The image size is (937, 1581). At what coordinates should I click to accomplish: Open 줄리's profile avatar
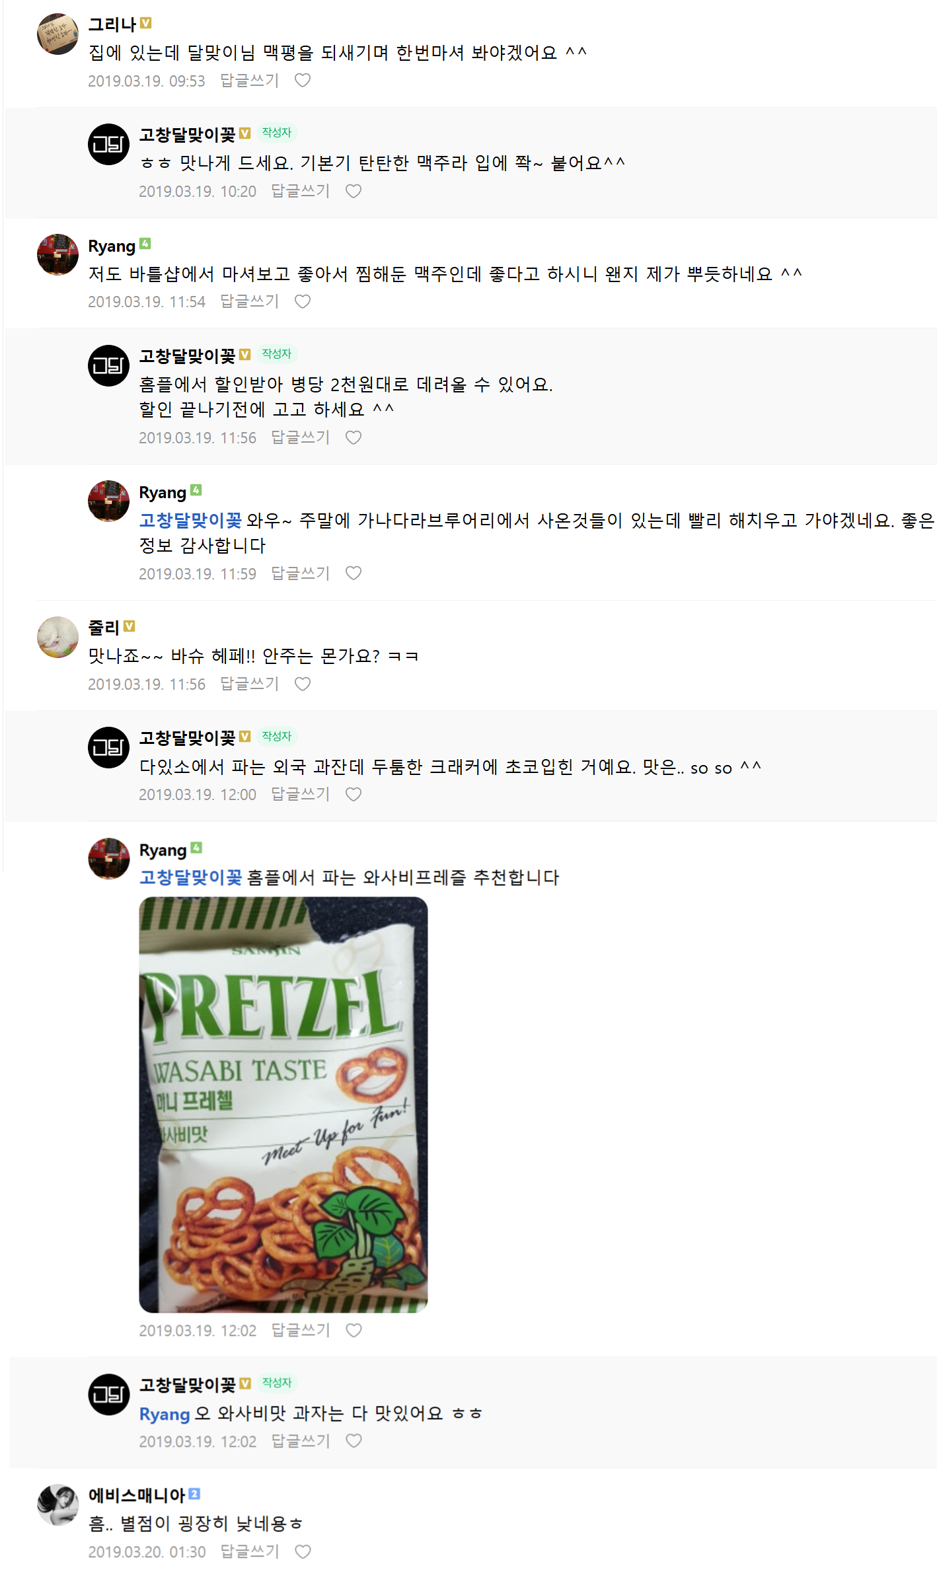coord(57,638)
